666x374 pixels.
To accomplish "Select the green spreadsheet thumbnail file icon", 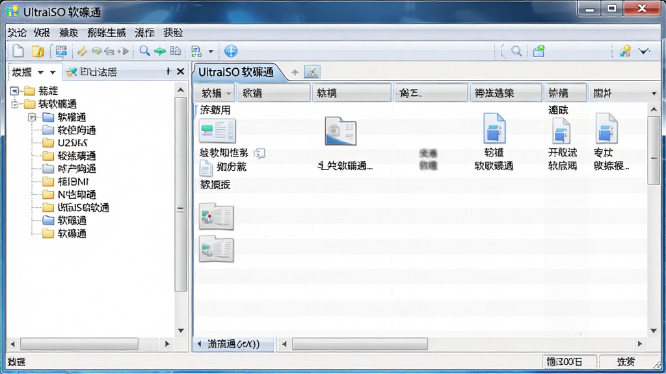I will [x=217, y=131].
